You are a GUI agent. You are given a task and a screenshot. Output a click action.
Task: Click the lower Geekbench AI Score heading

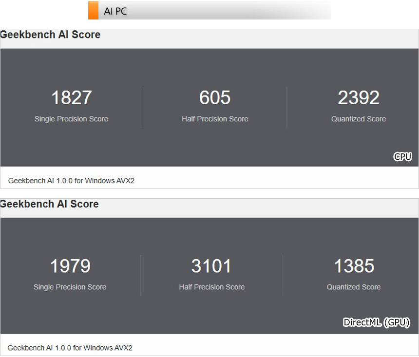(x=49, y=204)
